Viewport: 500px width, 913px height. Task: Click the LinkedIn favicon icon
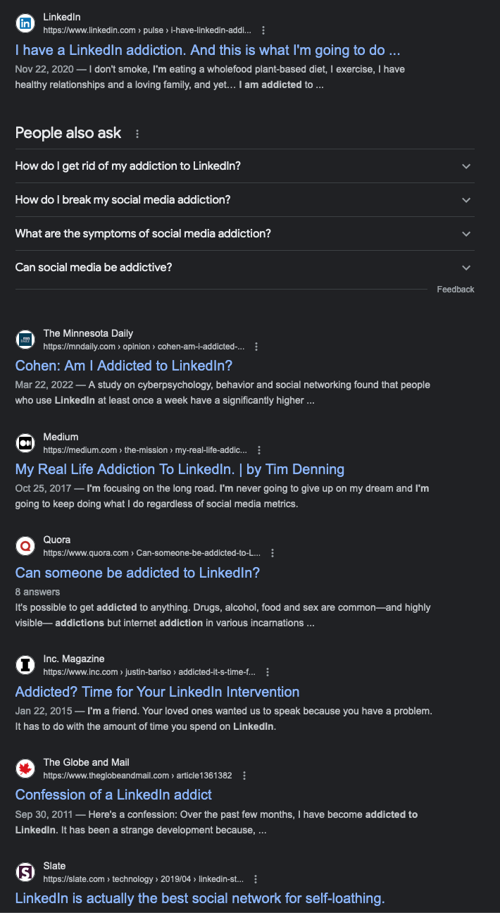25,23
